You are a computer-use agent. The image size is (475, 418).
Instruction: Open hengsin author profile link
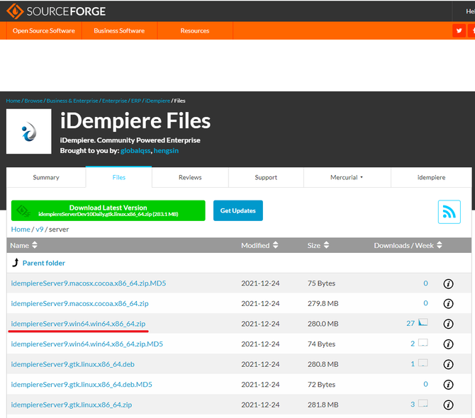[x=166, y=150]
